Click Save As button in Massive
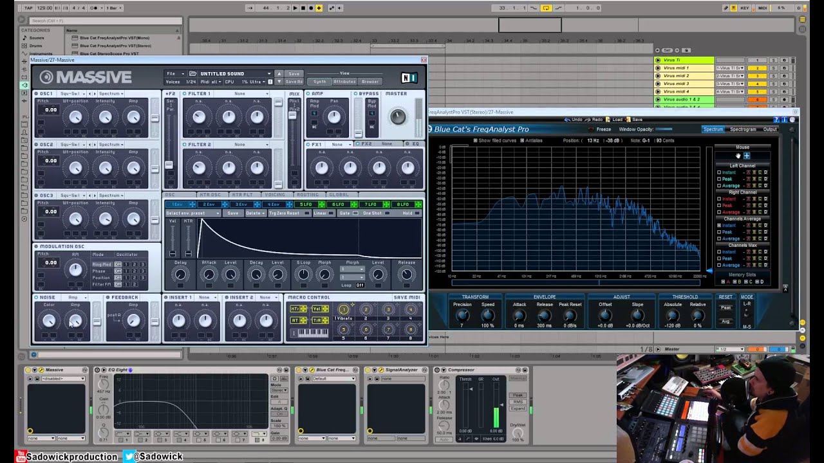824x463 pixels. click(x=294, y=82)
